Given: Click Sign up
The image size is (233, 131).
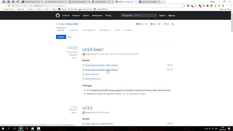Looking at the screenshot, I should pos(171,15).
